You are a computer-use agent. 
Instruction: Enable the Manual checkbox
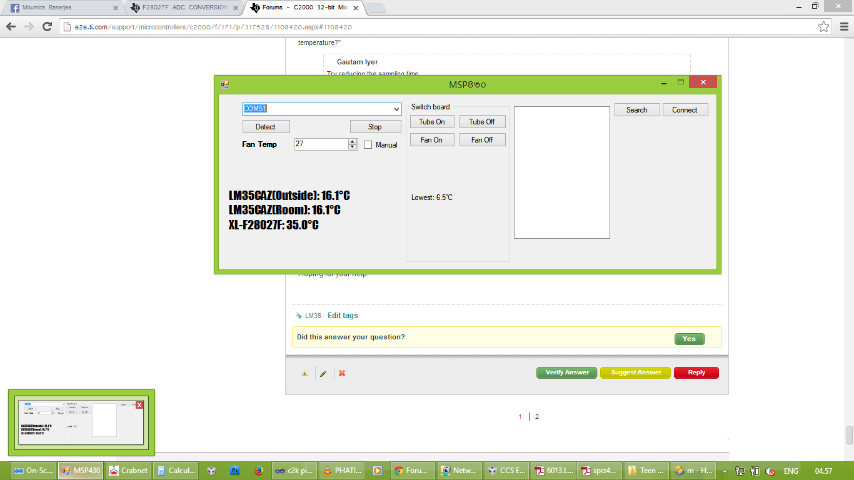coord(368,145)
